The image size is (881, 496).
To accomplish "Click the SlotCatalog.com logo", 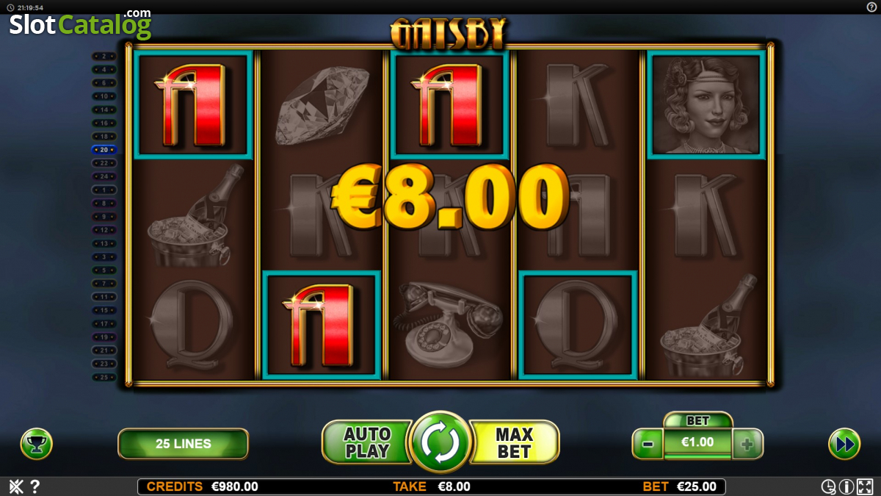I will (80, 24).
